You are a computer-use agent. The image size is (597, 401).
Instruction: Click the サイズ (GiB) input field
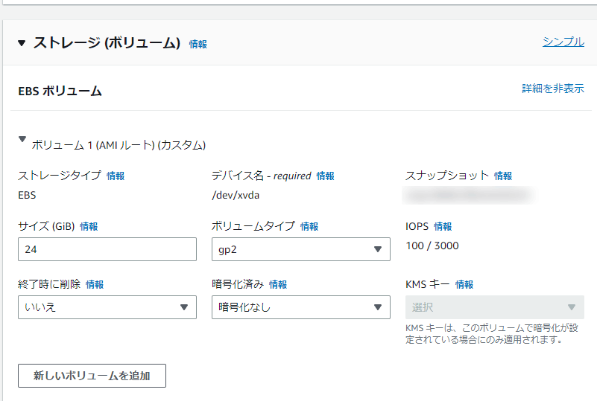pos(107,249)
